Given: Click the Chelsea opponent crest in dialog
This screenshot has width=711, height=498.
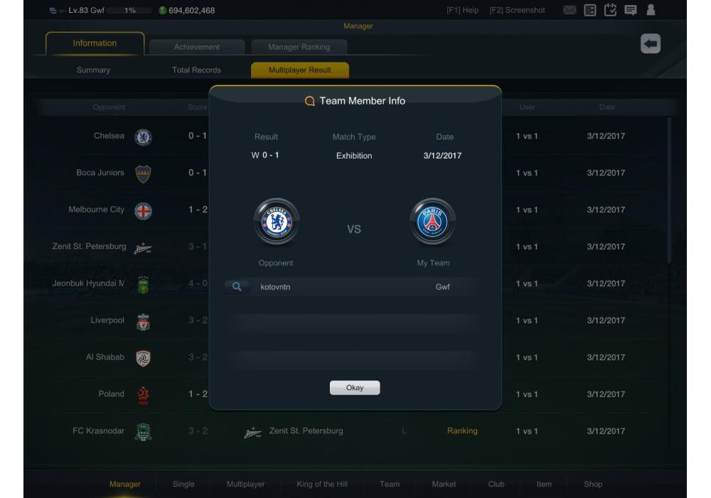Looking at the screenshot, I should 276,222.
